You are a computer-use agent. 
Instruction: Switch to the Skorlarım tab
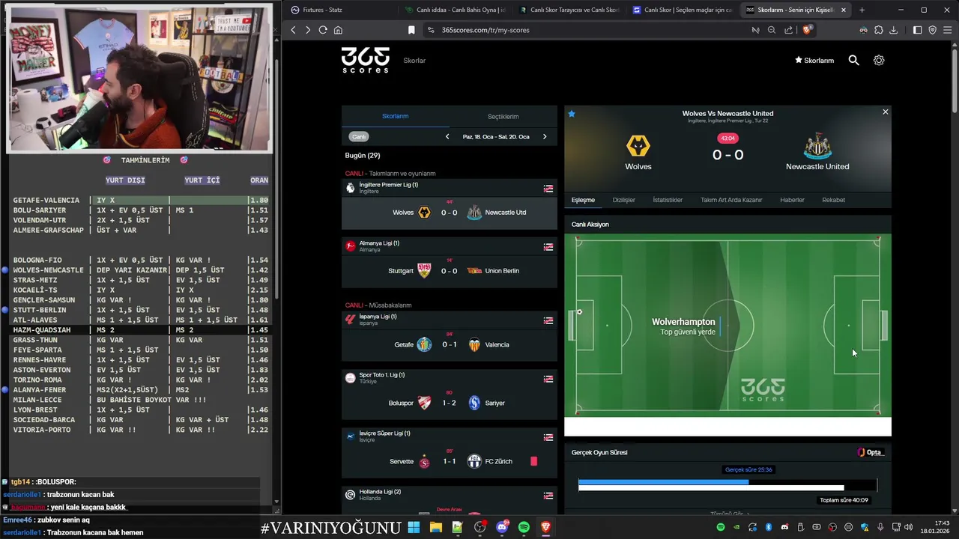click(x=395, y=116)
